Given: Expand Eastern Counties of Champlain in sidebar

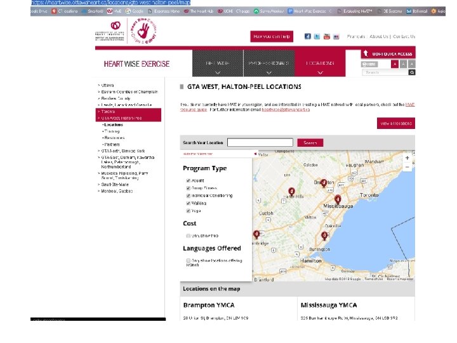Looking at the screenshot, I should (x=129, y=92).
